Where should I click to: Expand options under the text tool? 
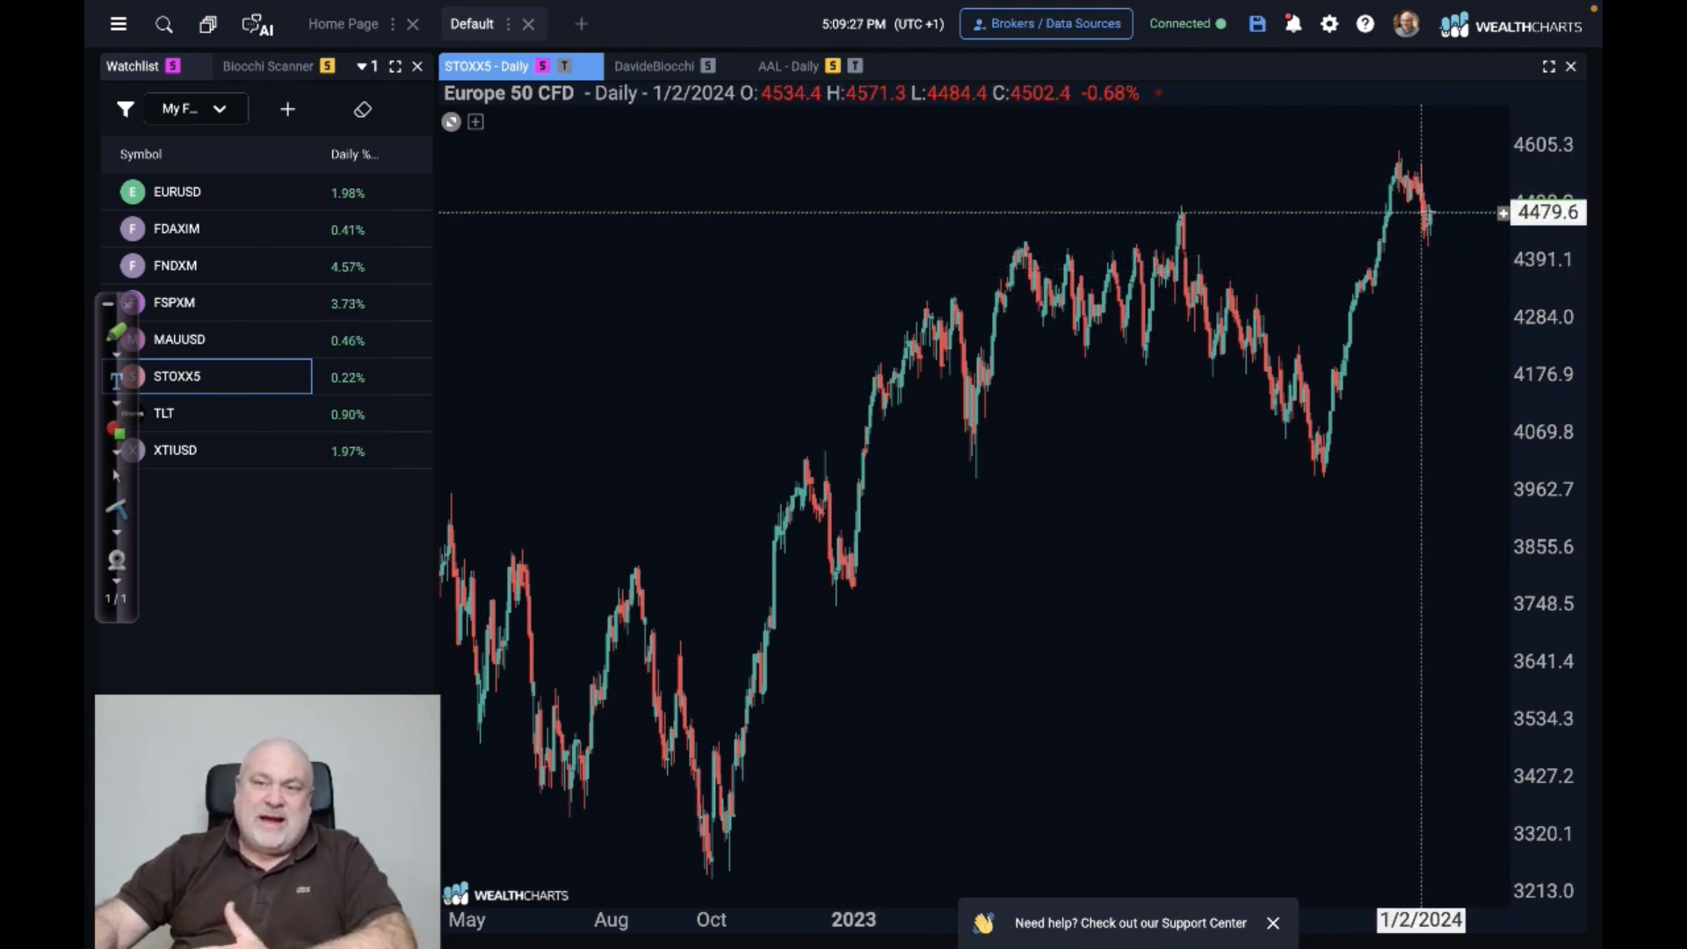pos(116,403)
